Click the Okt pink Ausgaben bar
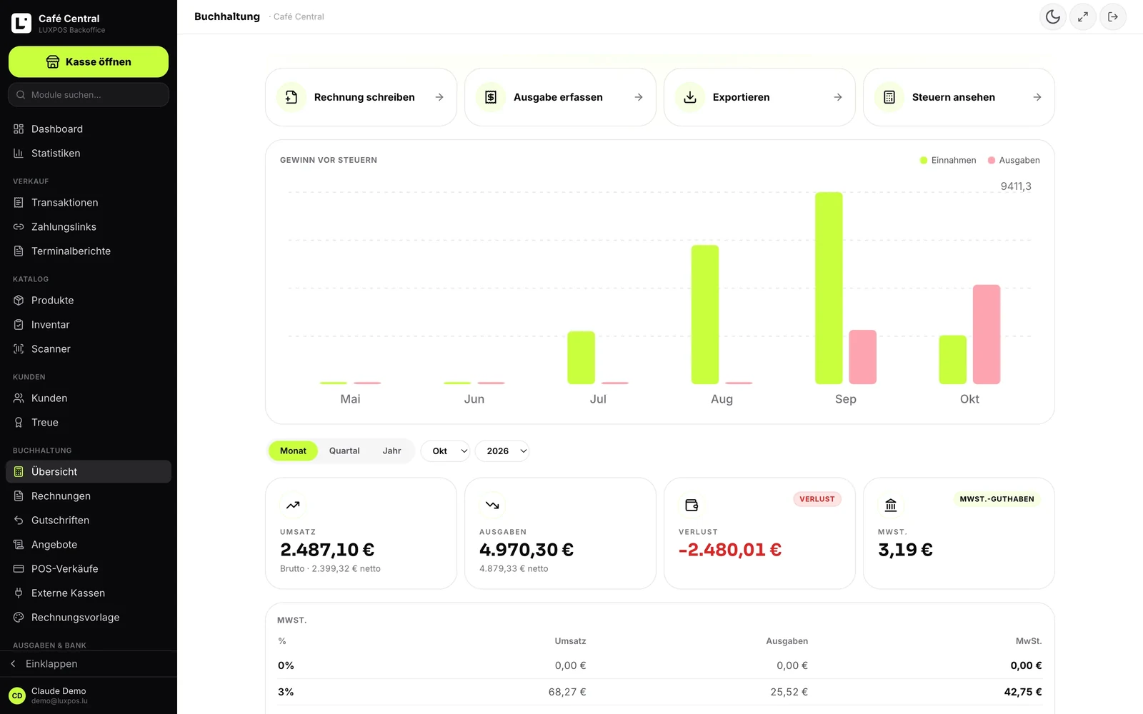Screen dimensions: 1143x714 (x=987, y=334)
